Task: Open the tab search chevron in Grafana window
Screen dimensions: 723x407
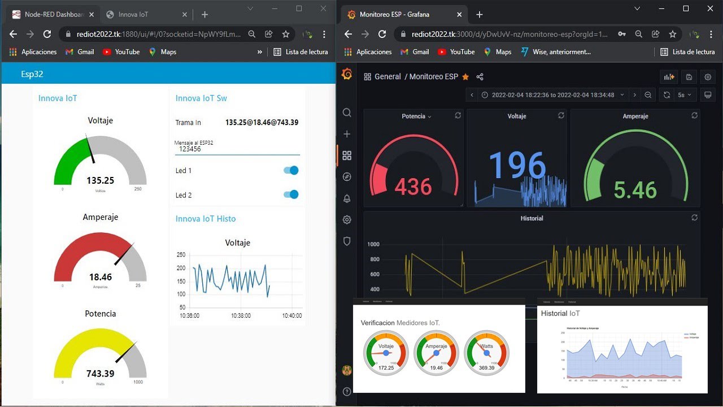Action: point(638,8)
